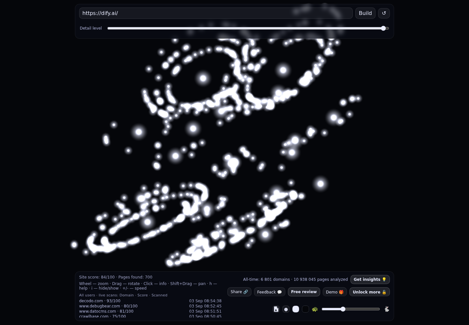
Task: Click the reset arrow icon beside Build
Action: click(x=384, y=13)
